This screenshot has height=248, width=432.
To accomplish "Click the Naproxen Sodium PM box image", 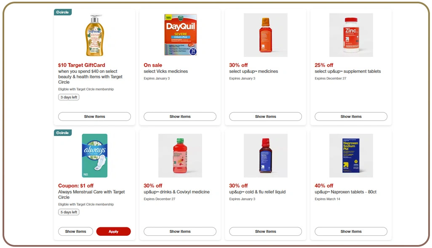I will pyautogui.click(x=351, y=155).
